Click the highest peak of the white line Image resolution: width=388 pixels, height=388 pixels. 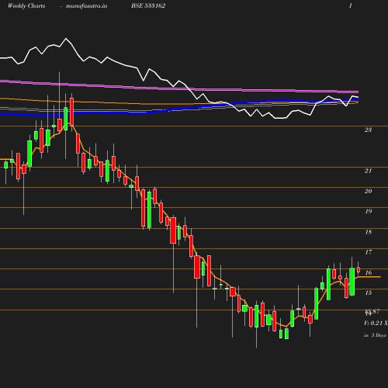(x=66, y=39)
